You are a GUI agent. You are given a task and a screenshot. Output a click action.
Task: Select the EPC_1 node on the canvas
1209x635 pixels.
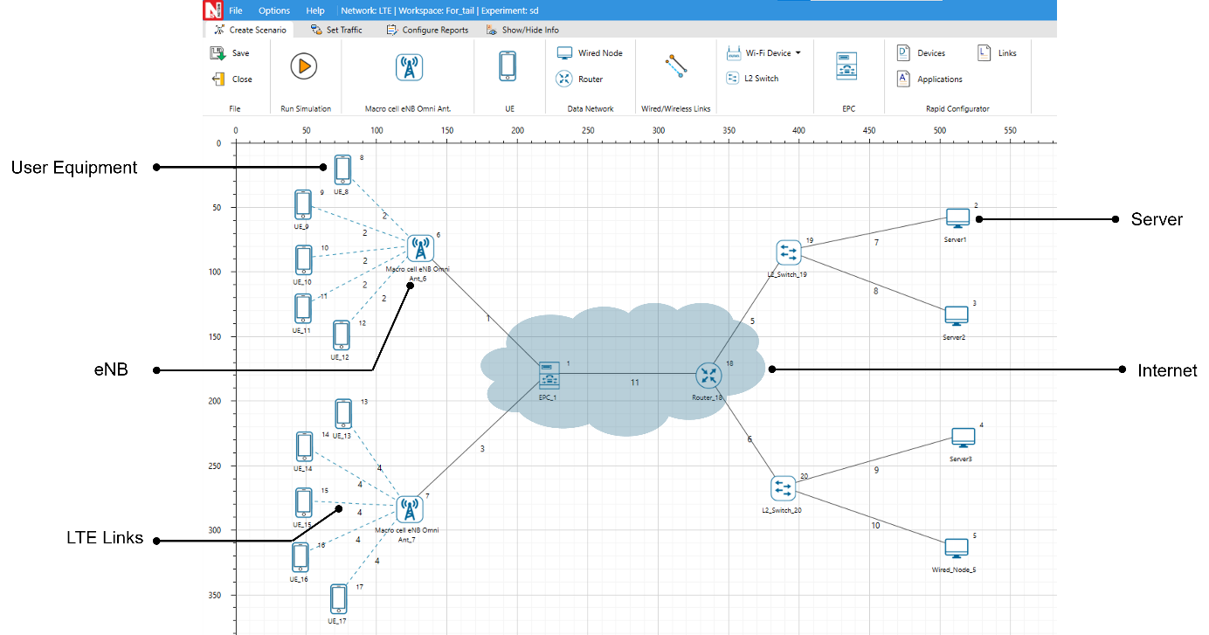click(x=549, y=375)
